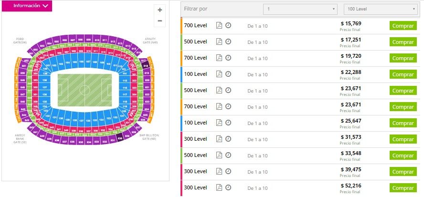424x197 pixels.
Task: Open the 100 Level filter dropdown
Action: coord(381,10)
